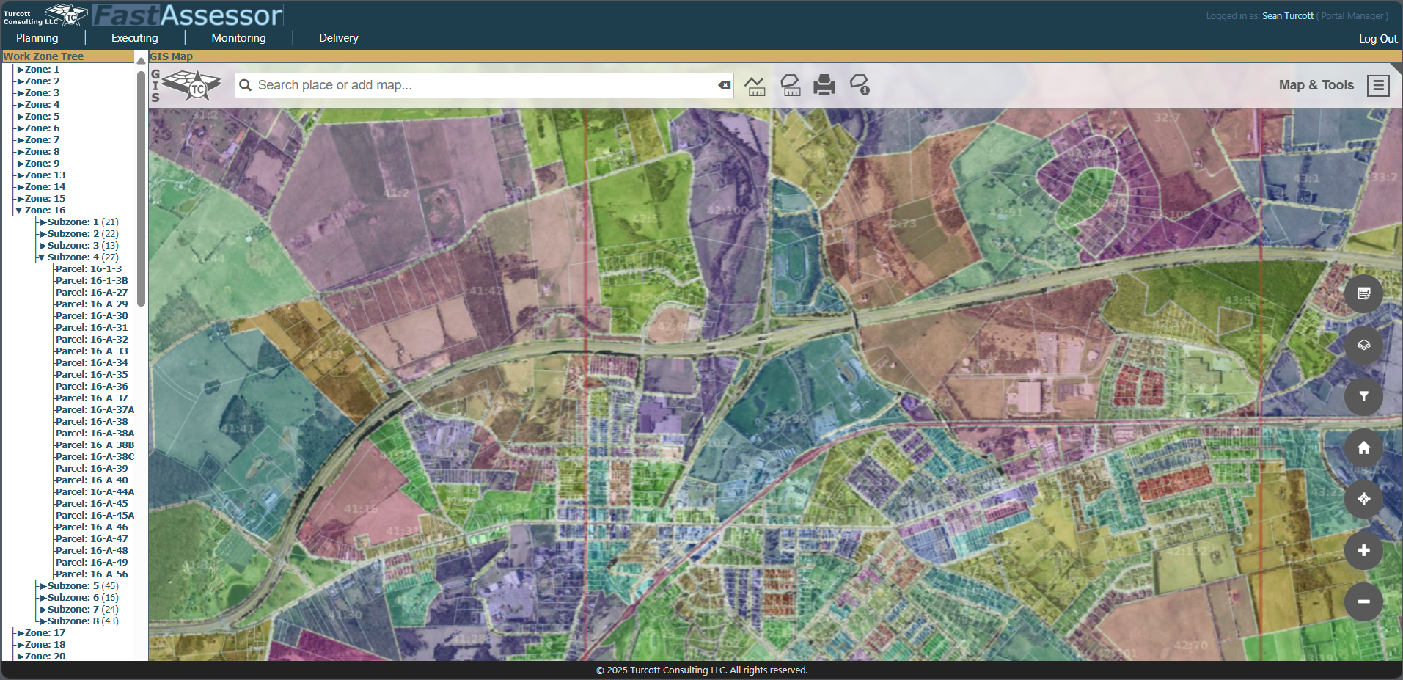Zoom in with the plus button

(1363, 551)
